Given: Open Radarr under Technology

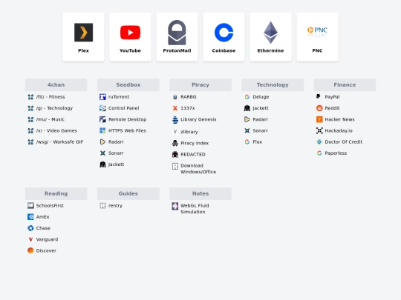Looking at the screenshot, I should click(260, 119).
